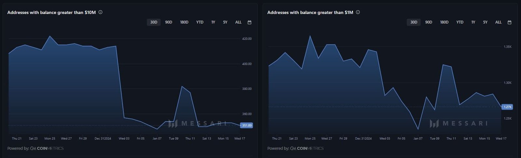Select ALL range in $1M chart

coord(498,22)
